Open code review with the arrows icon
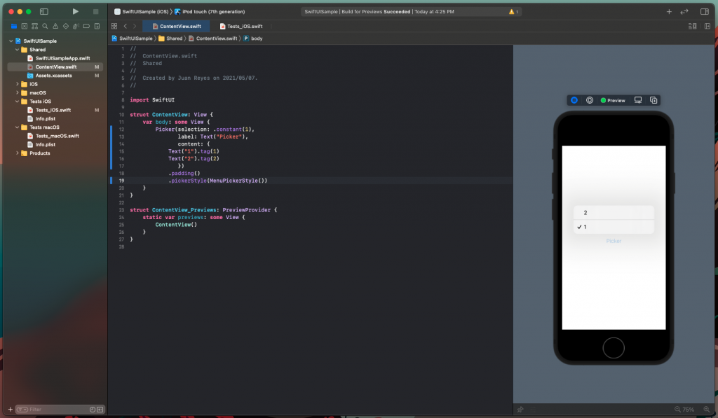718x418 pixels. click(x=684, y=11)
